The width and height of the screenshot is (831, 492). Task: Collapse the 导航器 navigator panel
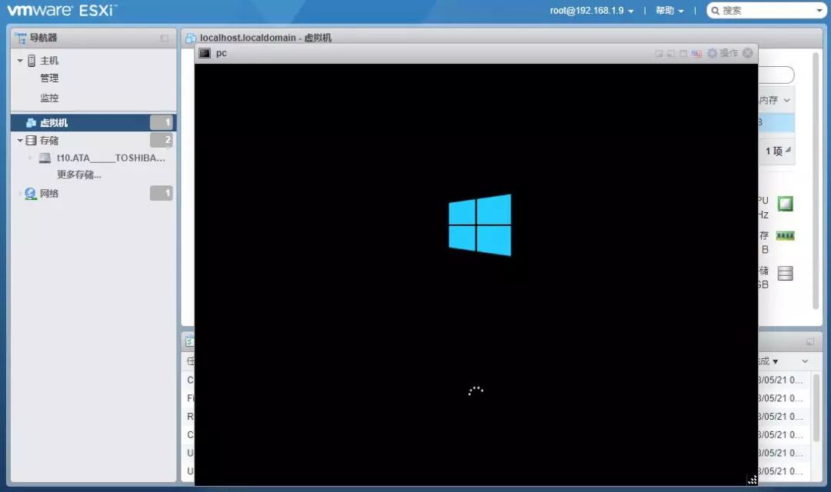tap(165, 38)
